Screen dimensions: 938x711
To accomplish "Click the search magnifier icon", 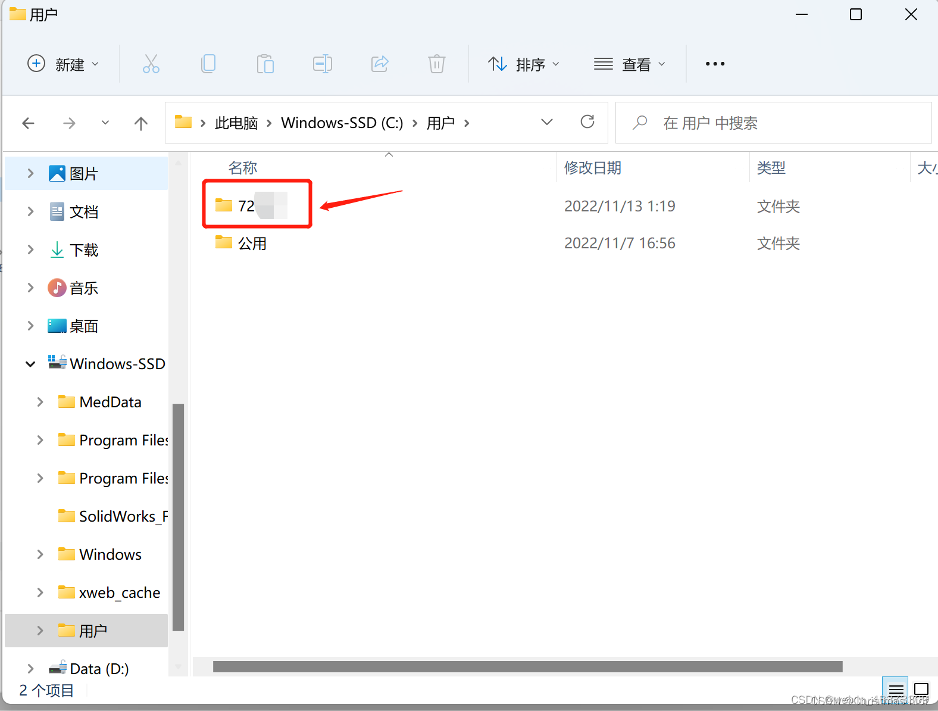I will 640,123.
